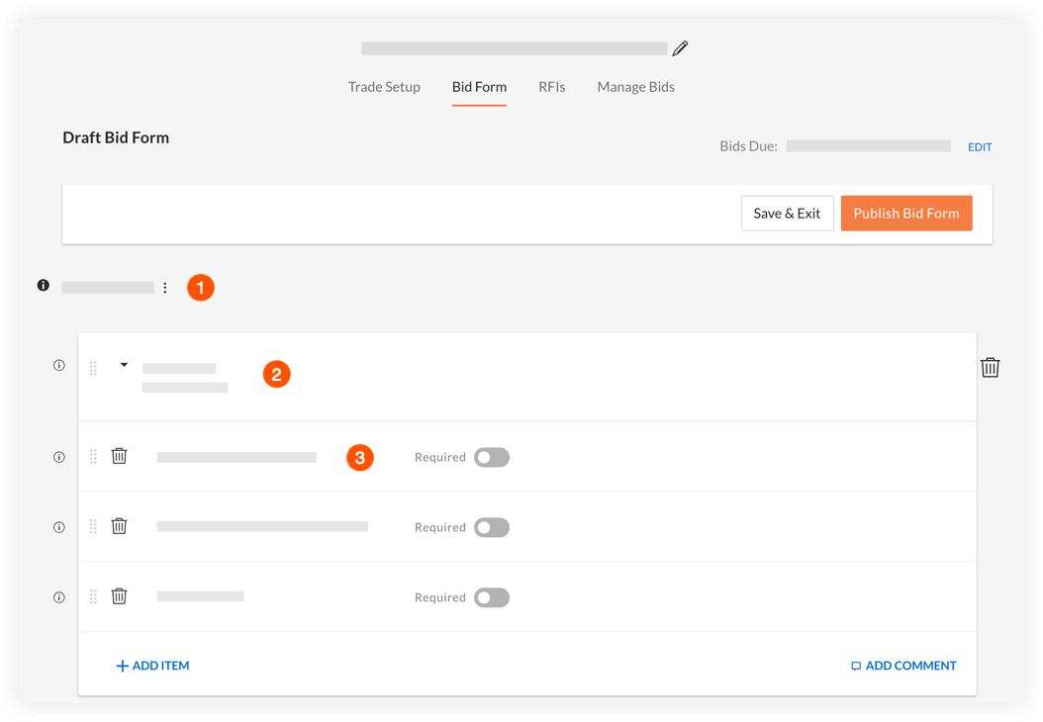Click the comment bubble icon beside ADD COMMENT
Viewport: 1043px width, 722px height.
coord(854,665)
